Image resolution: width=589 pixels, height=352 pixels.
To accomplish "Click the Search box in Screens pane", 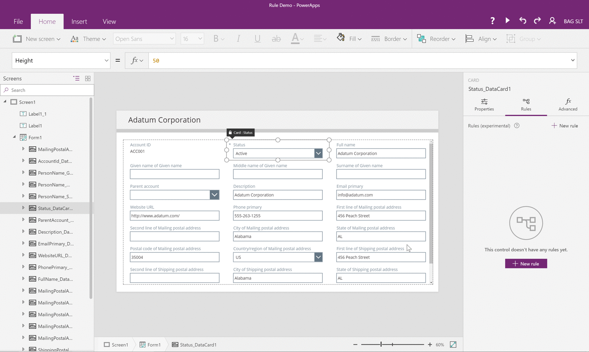I will (47, 90).
